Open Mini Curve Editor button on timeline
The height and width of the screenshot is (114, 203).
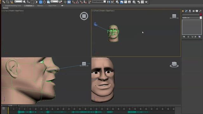(3, 108)
